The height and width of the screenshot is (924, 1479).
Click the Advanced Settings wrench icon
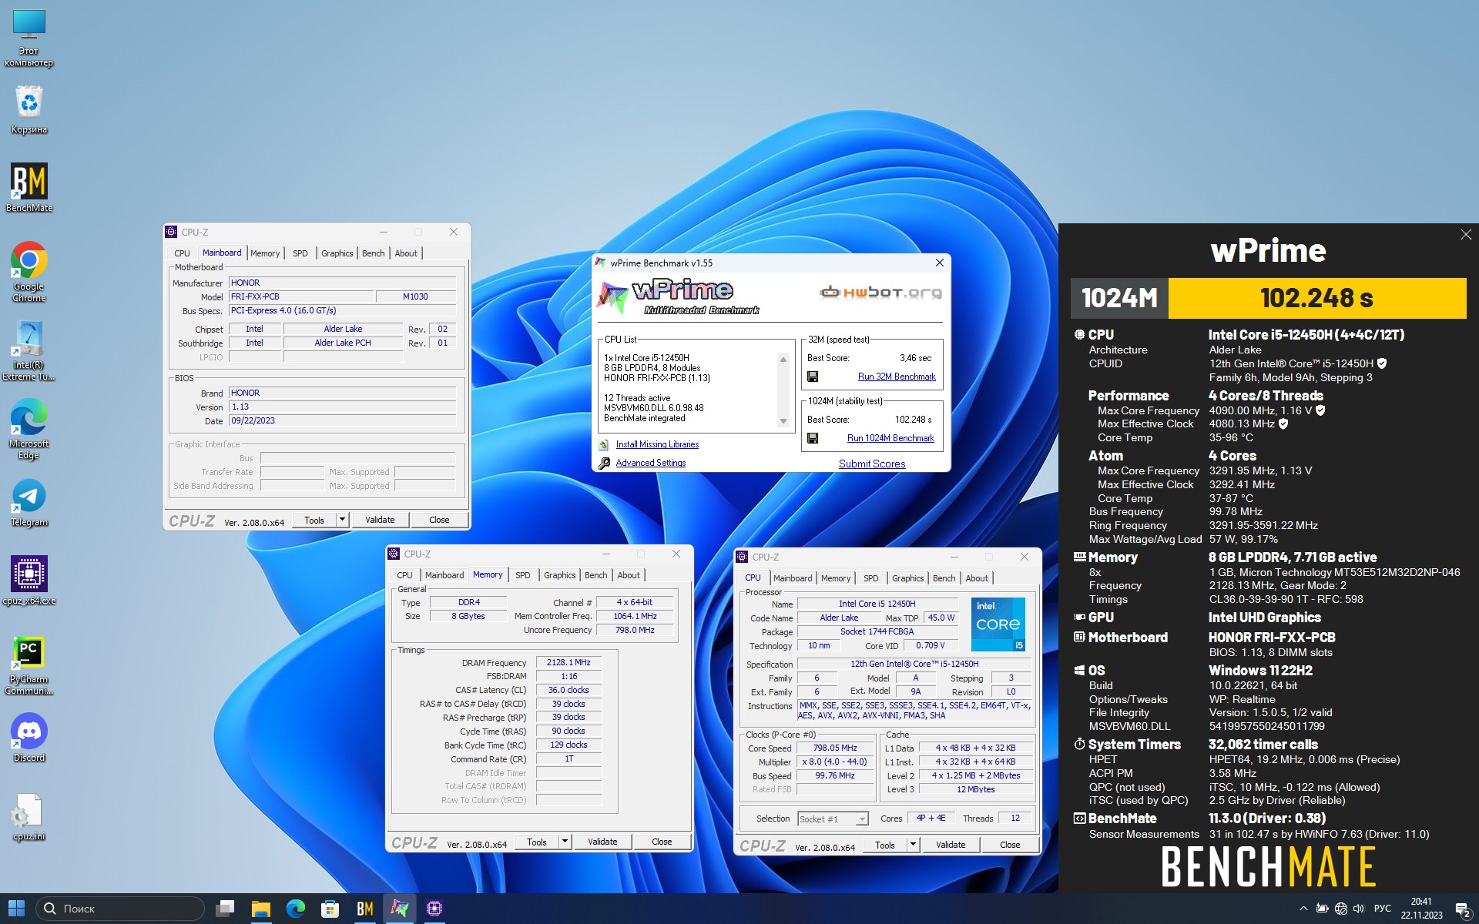[x=605, y=463]
